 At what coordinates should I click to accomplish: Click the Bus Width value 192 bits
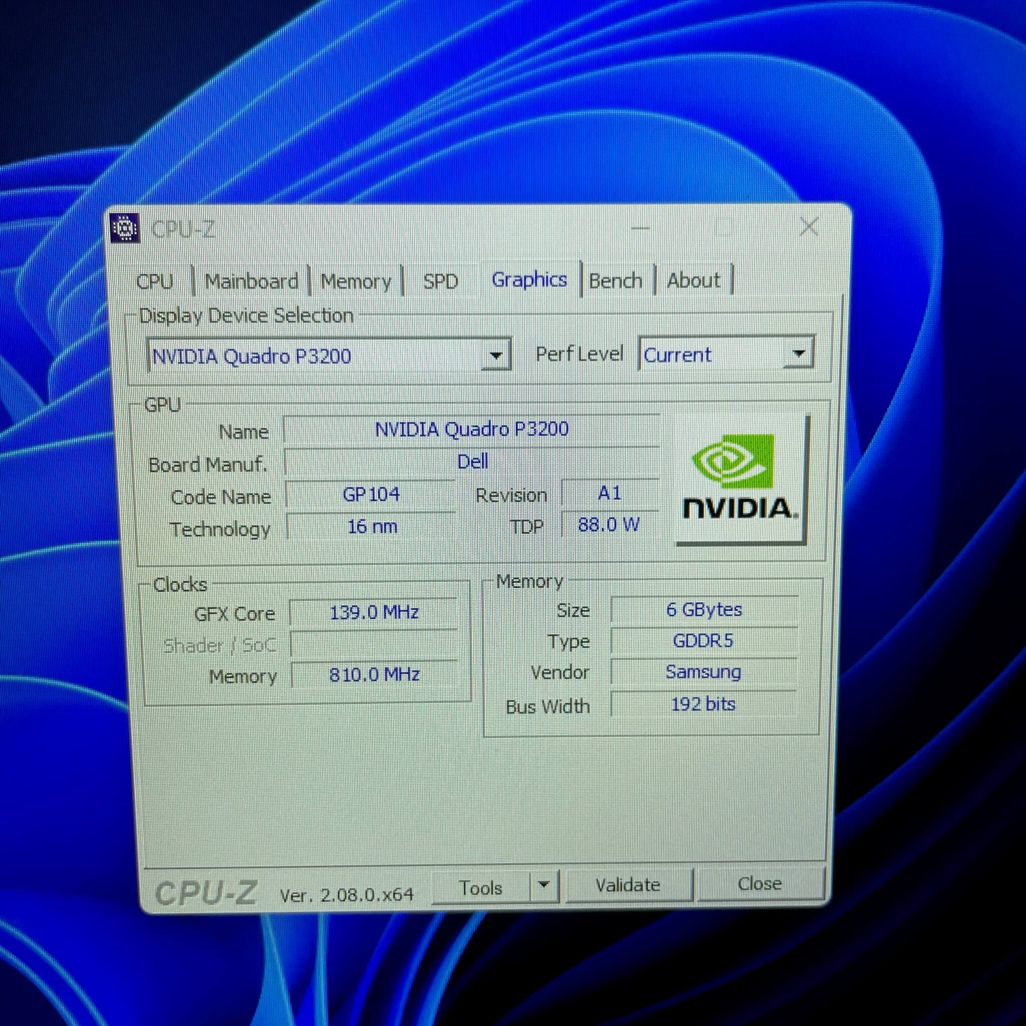(703, 704)
